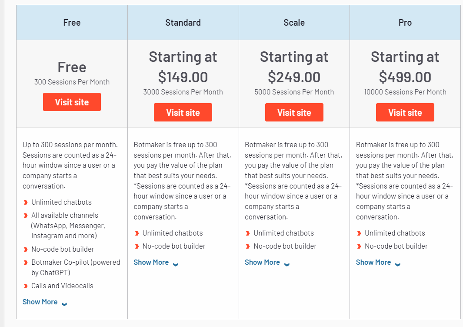Expand Show More in Free plan
This screenshot has height=327, width=463.
[x=40, y=302]
